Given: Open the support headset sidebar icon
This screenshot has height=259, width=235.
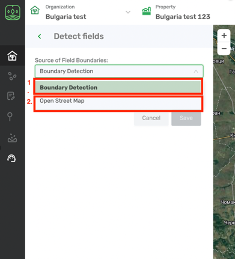Looking at the screenshot, I should tap(11, 158).
